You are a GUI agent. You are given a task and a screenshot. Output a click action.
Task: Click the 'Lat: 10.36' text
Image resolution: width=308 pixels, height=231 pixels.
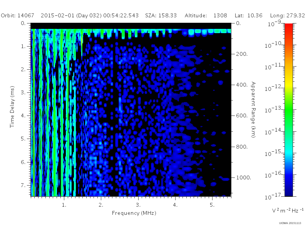pyautogui.click(x=248, y=15)
